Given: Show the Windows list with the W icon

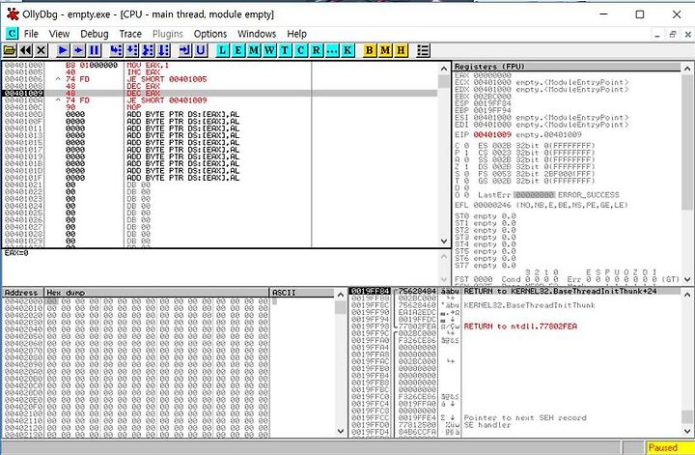Looking at the screenshot, I should pos(269,50).
